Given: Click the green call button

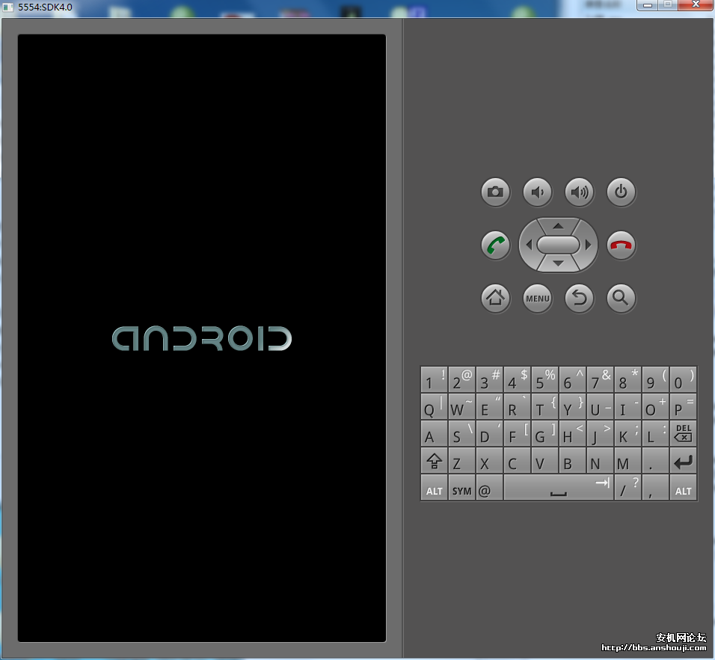Looking at the screenshot, I should [x=496, y=245].
